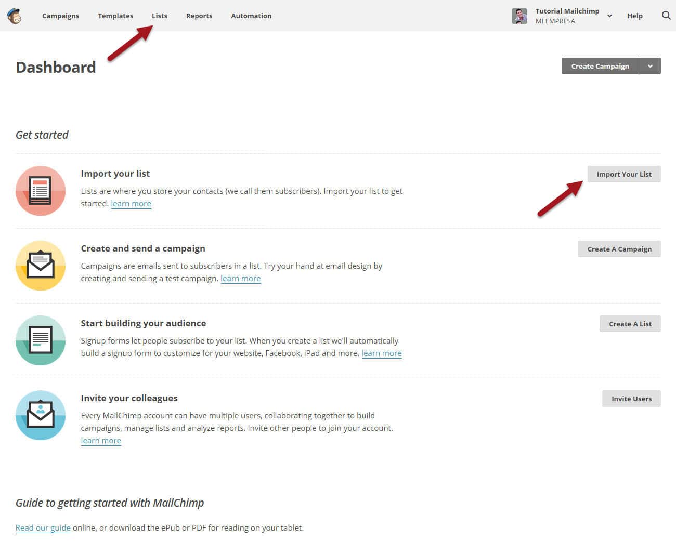Image resolution: width=676 pixels, height=541 pixels.
Task: Click the Create and send a campaign heading
Action: 143,248
